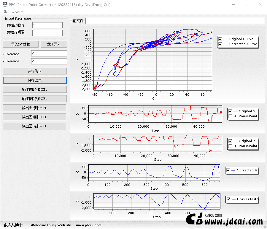The width and height of the screenshot is (267, 229).
Task: Click the 数据起始行 input field
Action: click(x=47, y=25)
